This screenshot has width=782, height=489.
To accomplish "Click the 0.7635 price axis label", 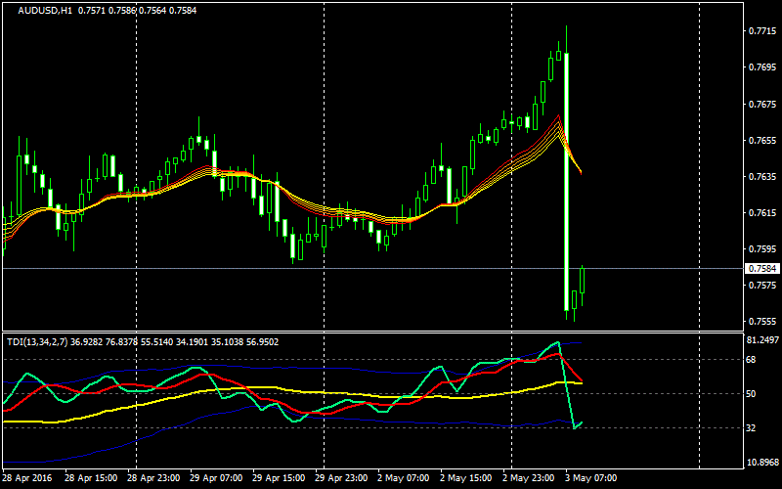I will click(761, 177).
